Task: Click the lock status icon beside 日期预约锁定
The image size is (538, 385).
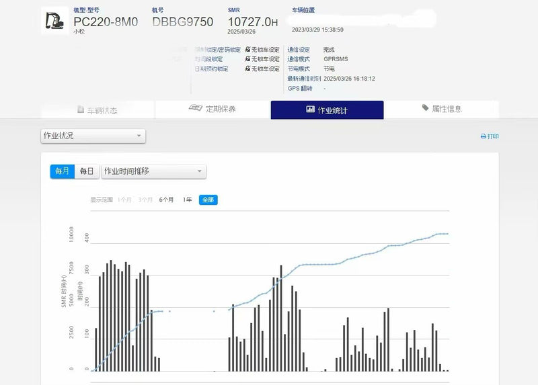Action: click(x=247, y=69)
